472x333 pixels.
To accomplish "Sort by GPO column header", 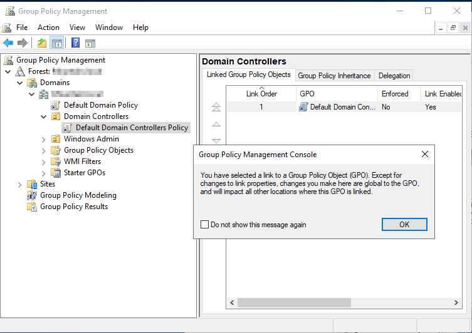I will coord(337,94).
